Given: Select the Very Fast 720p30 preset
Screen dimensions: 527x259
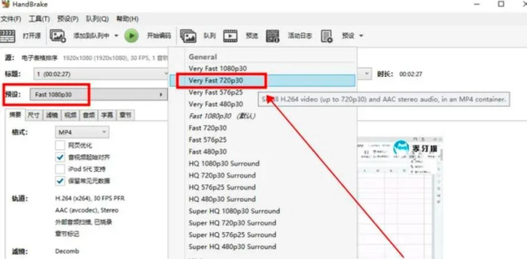Looking at the screenshot, I should (x=216, y=80).
